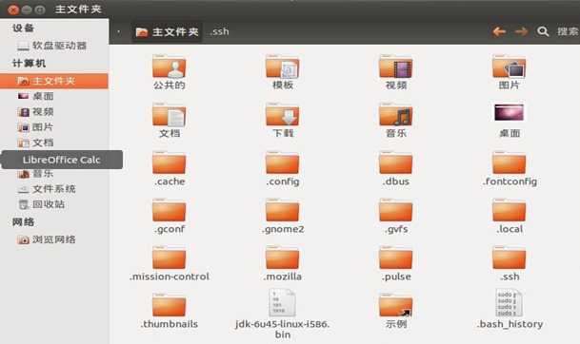Open the 模板 templates folder

(283, 72)
